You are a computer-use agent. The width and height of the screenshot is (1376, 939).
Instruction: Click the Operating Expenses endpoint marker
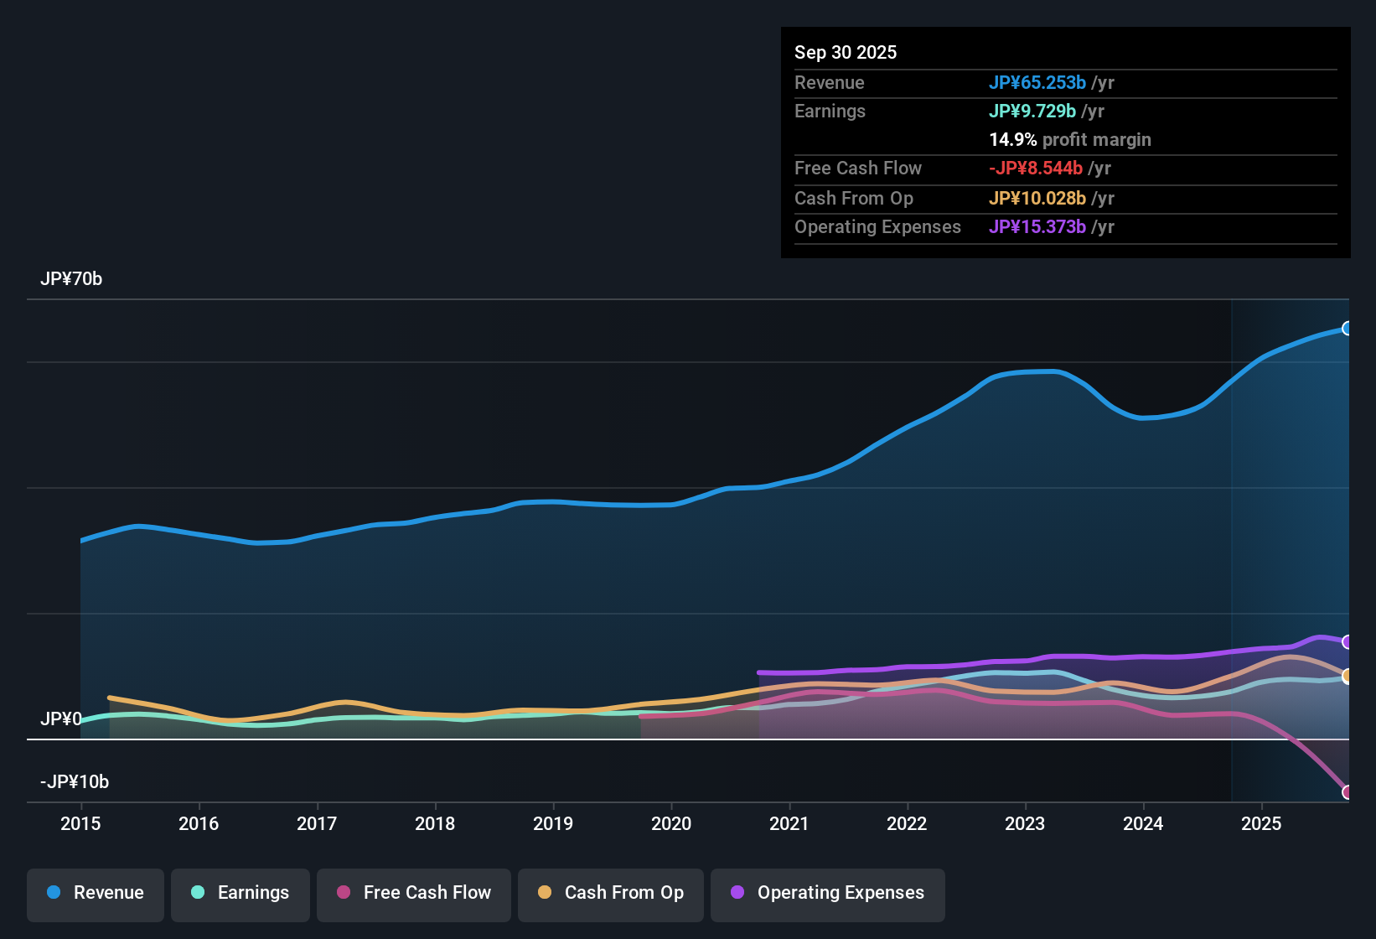coord(1346,642)
